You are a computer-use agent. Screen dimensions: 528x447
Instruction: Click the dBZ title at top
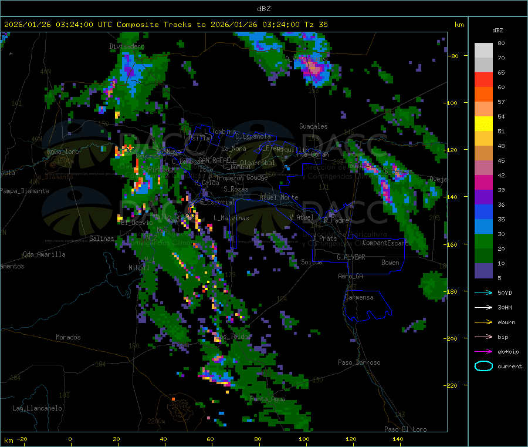263,8
